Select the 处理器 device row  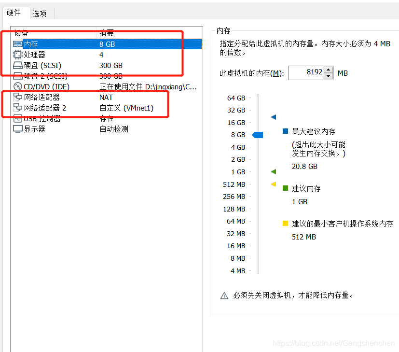107,55
